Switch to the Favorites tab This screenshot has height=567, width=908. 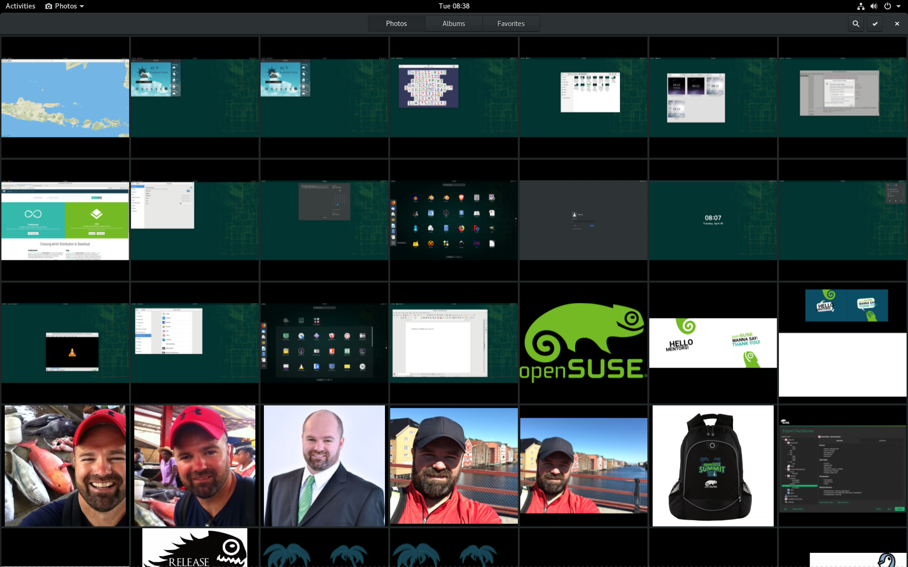click(511, 24)
